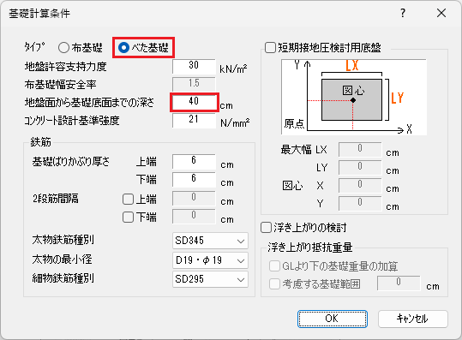Click the 最大幅 LX input field
Screen dimensions: 462x340
pyautogui.click(x=360, y=150)
